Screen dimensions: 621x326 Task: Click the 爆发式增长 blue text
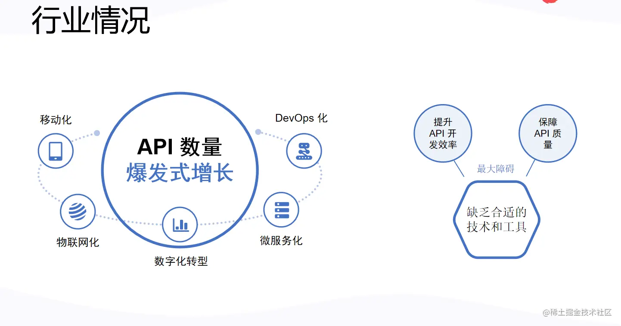point(180,174)
